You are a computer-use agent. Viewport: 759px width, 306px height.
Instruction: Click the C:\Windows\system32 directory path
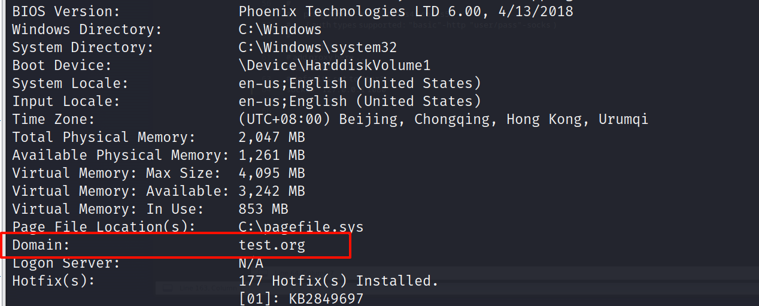[317, 47]
